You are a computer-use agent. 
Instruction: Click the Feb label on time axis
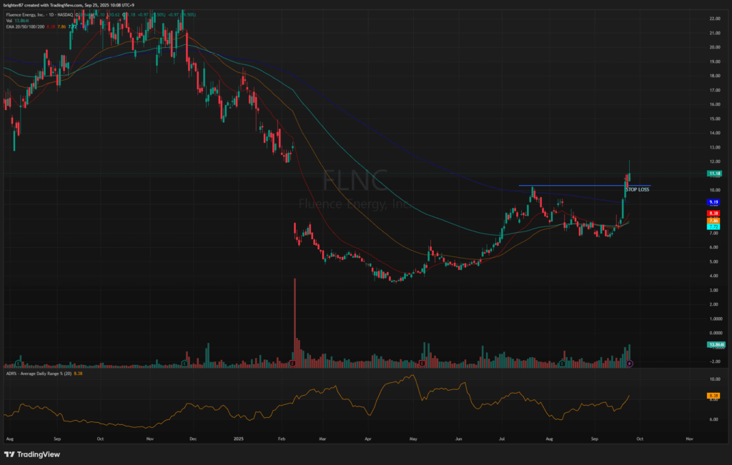pos(281,439)
